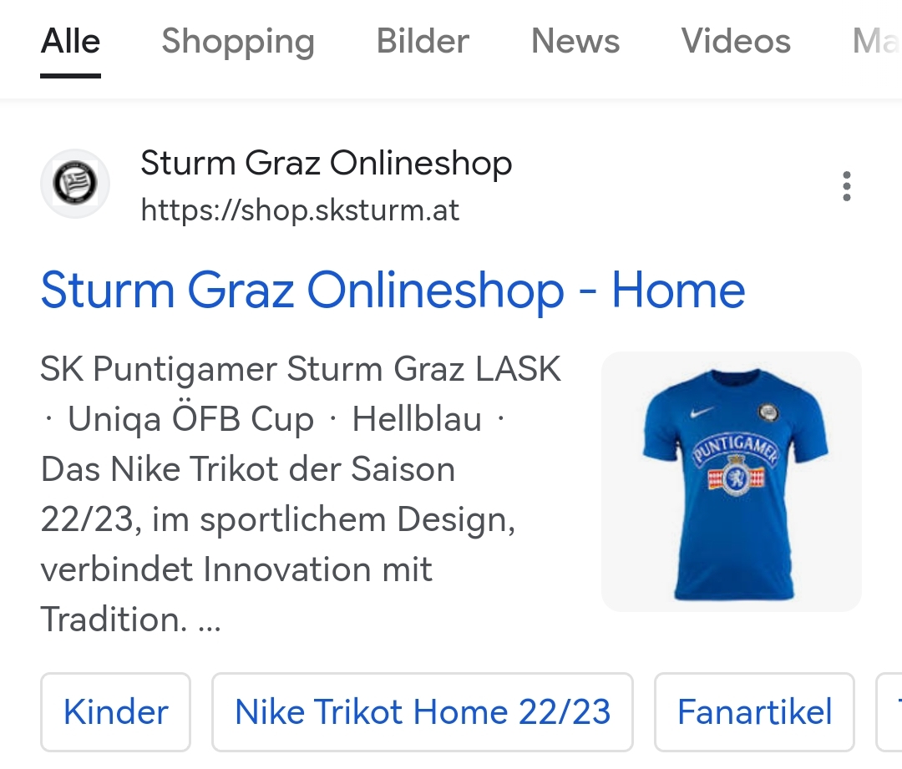Click the Sturm Graz club favicon
Image resolution: width=902 pixels, height=769 pixels.
(75, 184)
